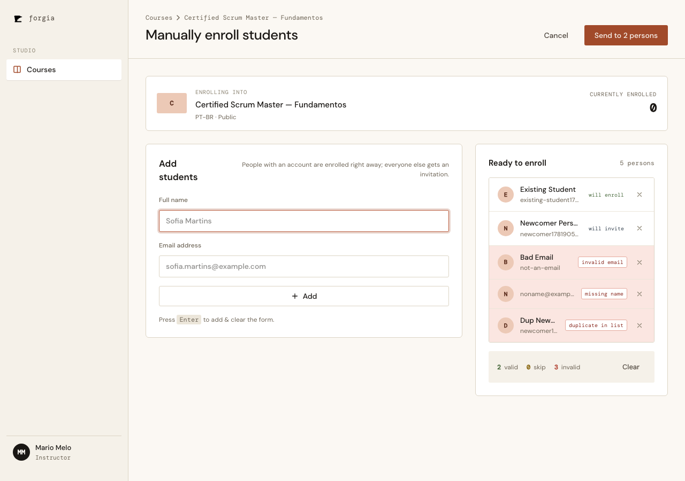Viewport: 685px width, 481px height.
Task: Open Courses in the sidebar
Action: 64,69
